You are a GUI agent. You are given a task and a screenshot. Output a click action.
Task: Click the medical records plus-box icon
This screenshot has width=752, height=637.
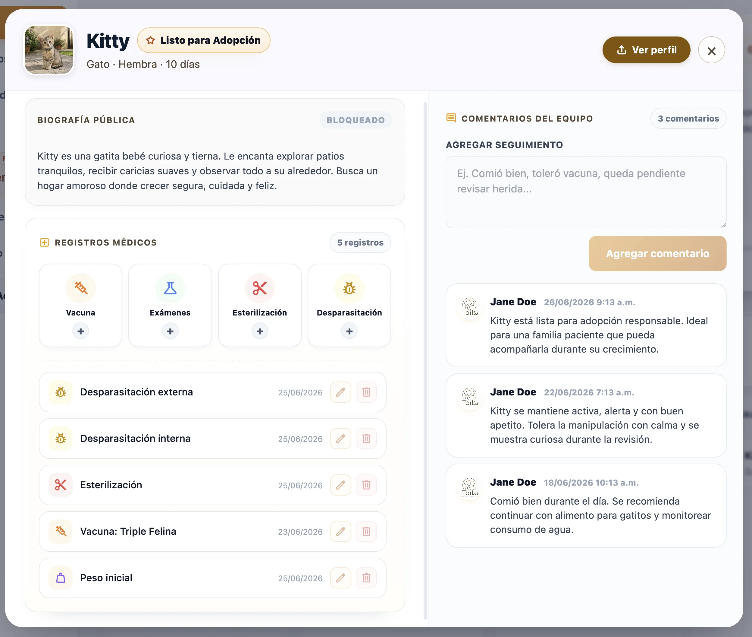44,242
